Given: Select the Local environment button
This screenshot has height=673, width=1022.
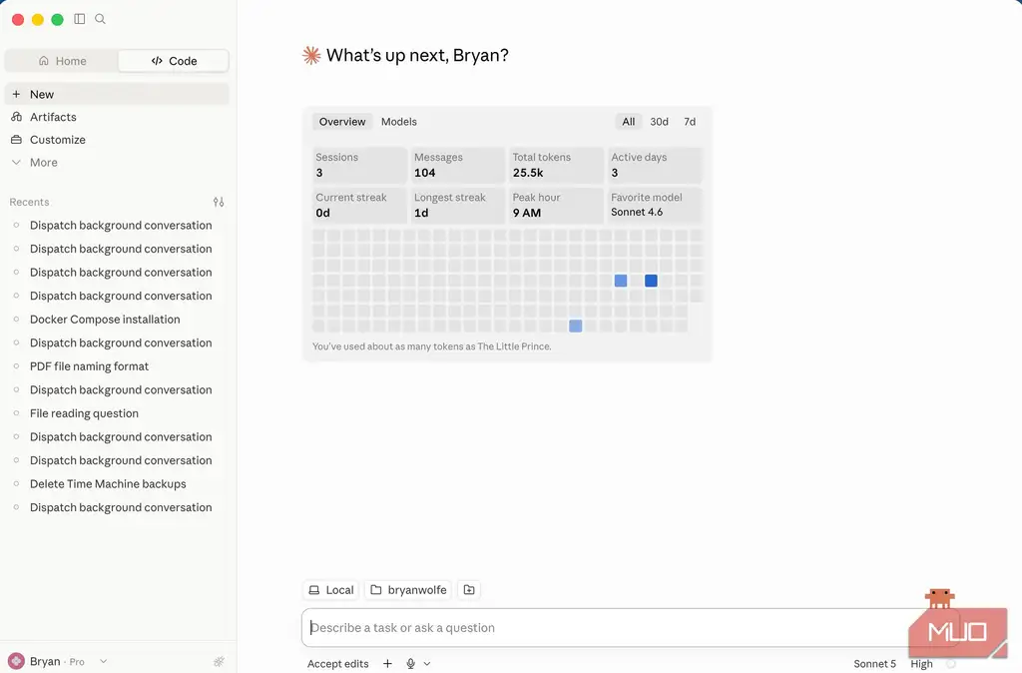Looking at the screenshot, I should point(331,589).
